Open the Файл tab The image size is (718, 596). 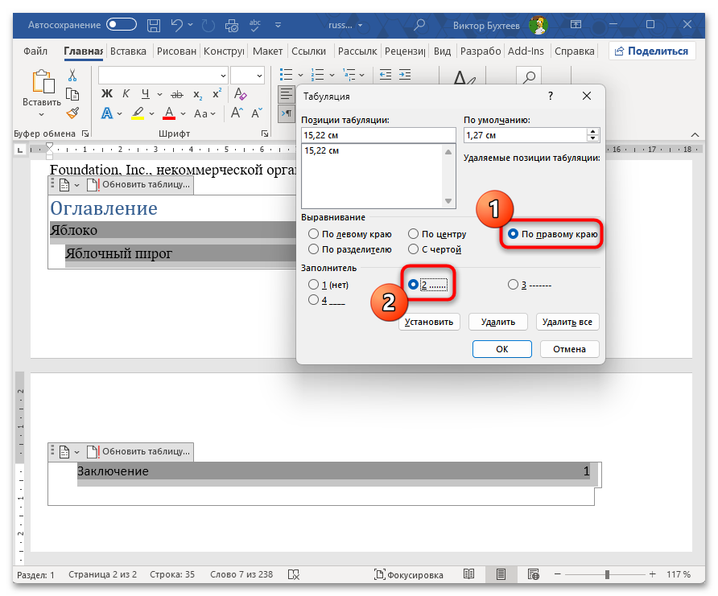(35, 51)
